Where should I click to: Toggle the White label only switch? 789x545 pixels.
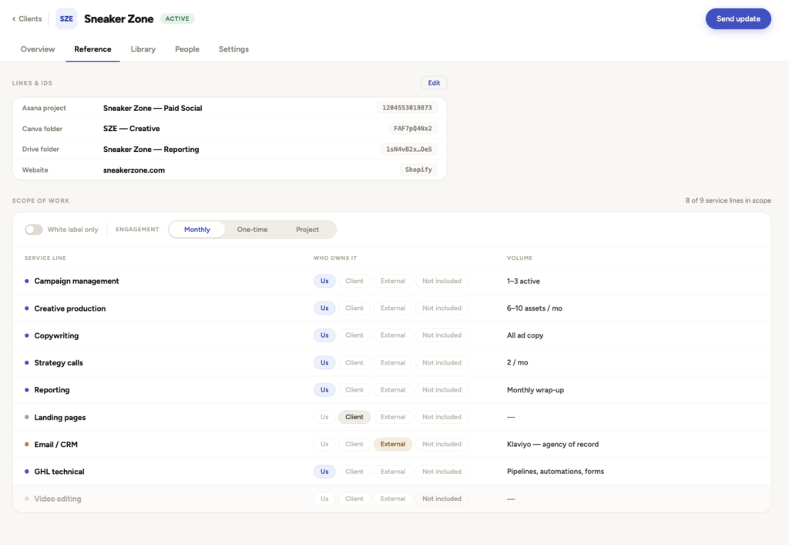[34, 230]
